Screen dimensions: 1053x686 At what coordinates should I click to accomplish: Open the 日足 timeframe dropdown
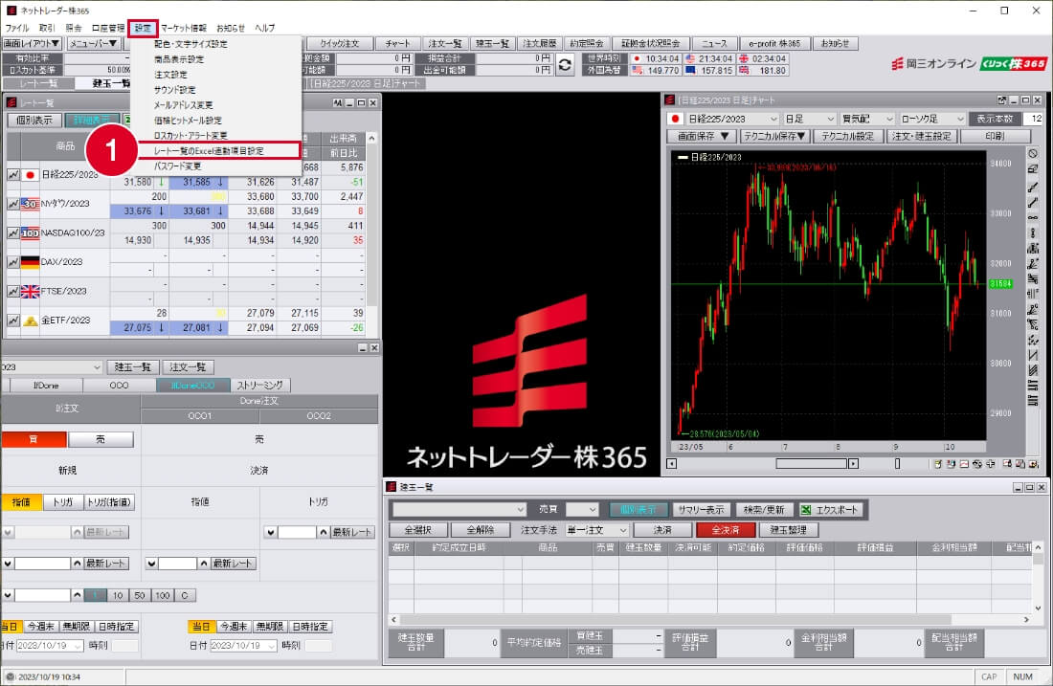point(810,119)
